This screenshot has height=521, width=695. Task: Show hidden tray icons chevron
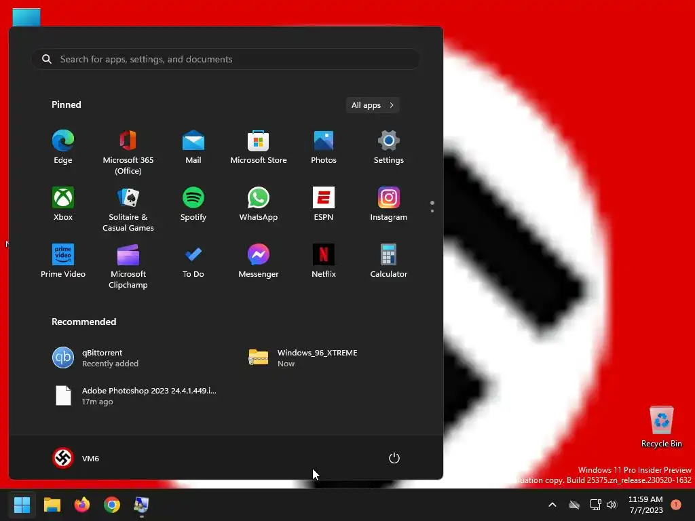[x=552, y=505]
